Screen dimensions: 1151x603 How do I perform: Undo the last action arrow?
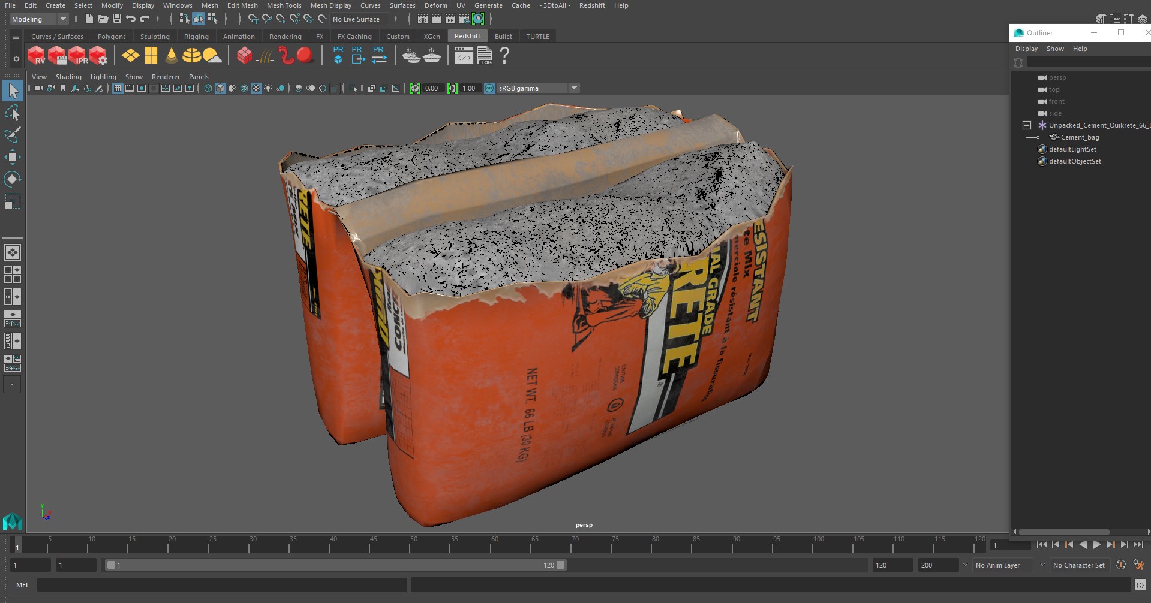click(130, 19)
